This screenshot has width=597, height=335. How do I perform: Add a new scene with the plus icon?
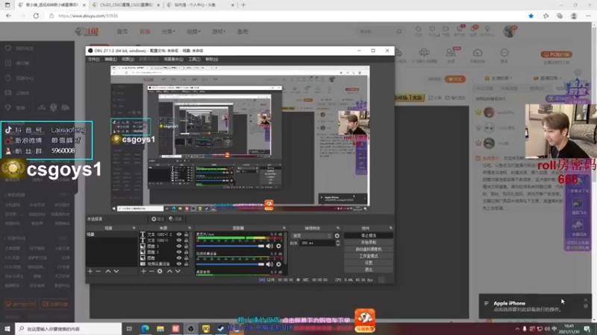click(90, 271)
